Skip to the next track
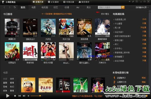The image size is (151, 99). tap(24, 96)
